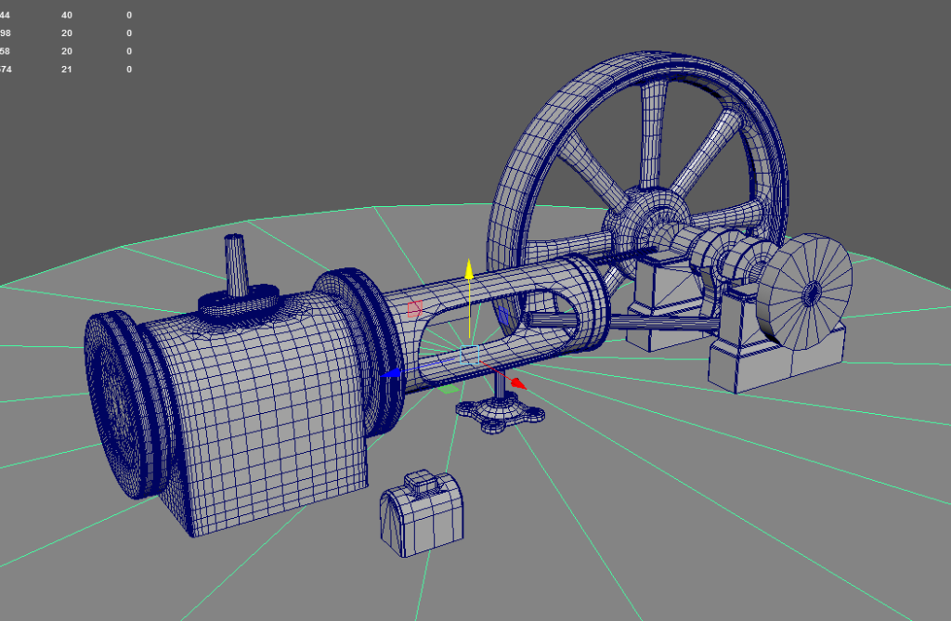Viewport: 951px width, 621px height.
Task: Click the blue plane handle of manipulator
Action: 503,315
